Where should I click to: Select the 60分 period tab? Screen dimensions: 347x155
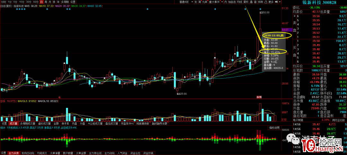36,2
